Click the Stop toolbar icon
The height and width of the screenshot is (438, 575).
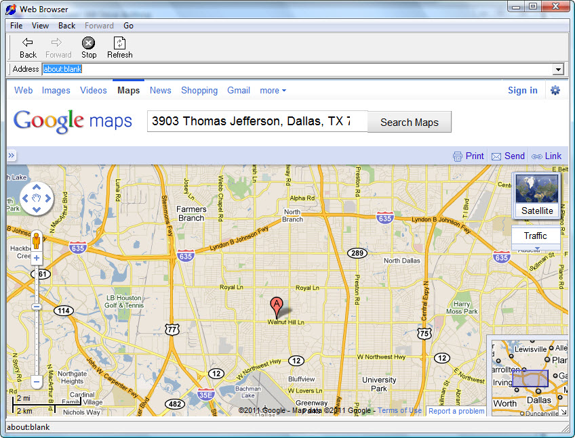click(x=88, y=43)
